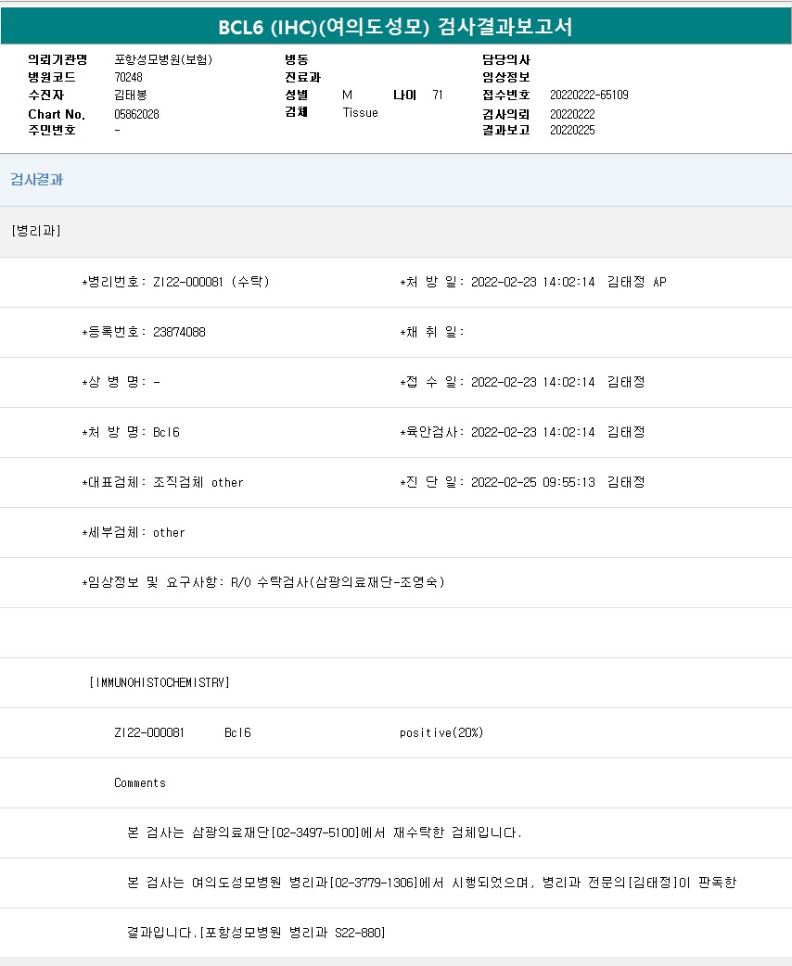Select the 임상정보 header label

[x=506, y=77]
